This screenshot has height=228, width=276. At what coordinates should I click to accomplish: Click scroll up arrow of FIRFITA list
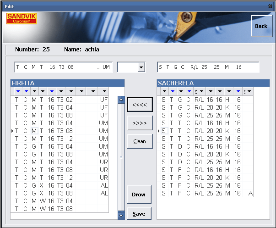[x=121, y=99]
